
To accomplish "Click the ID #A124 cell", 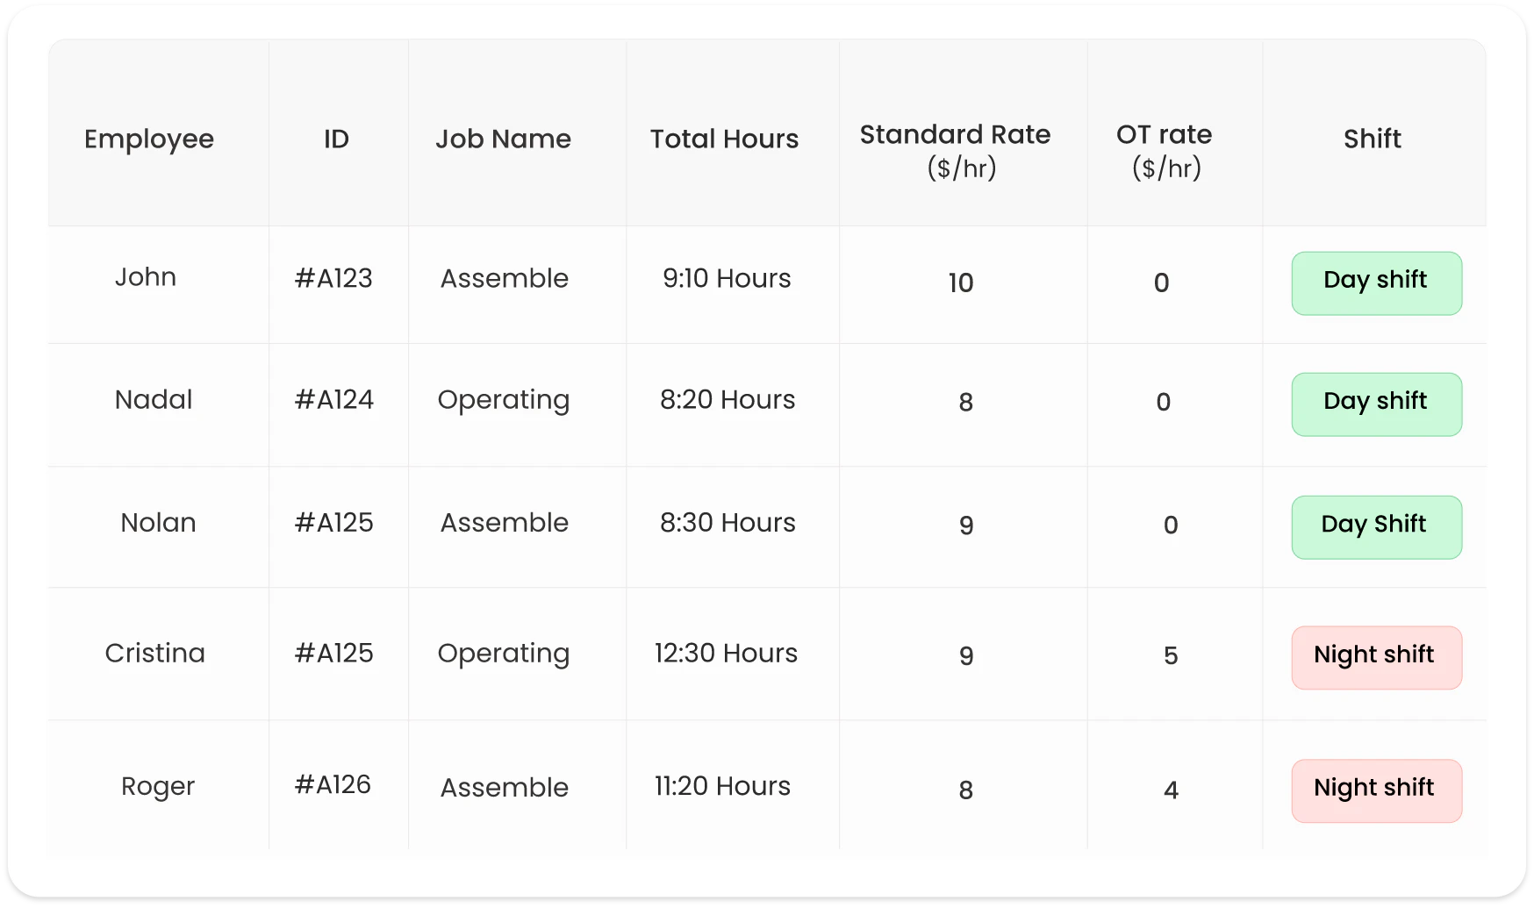I will [x=334, y=400].
